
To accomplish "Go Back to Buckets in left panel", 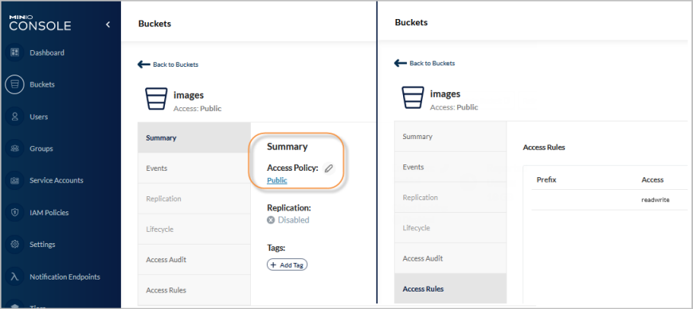I will click(168, 64).
